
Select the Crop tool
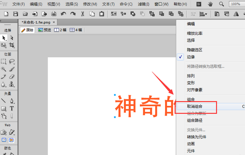click(12, 45)
